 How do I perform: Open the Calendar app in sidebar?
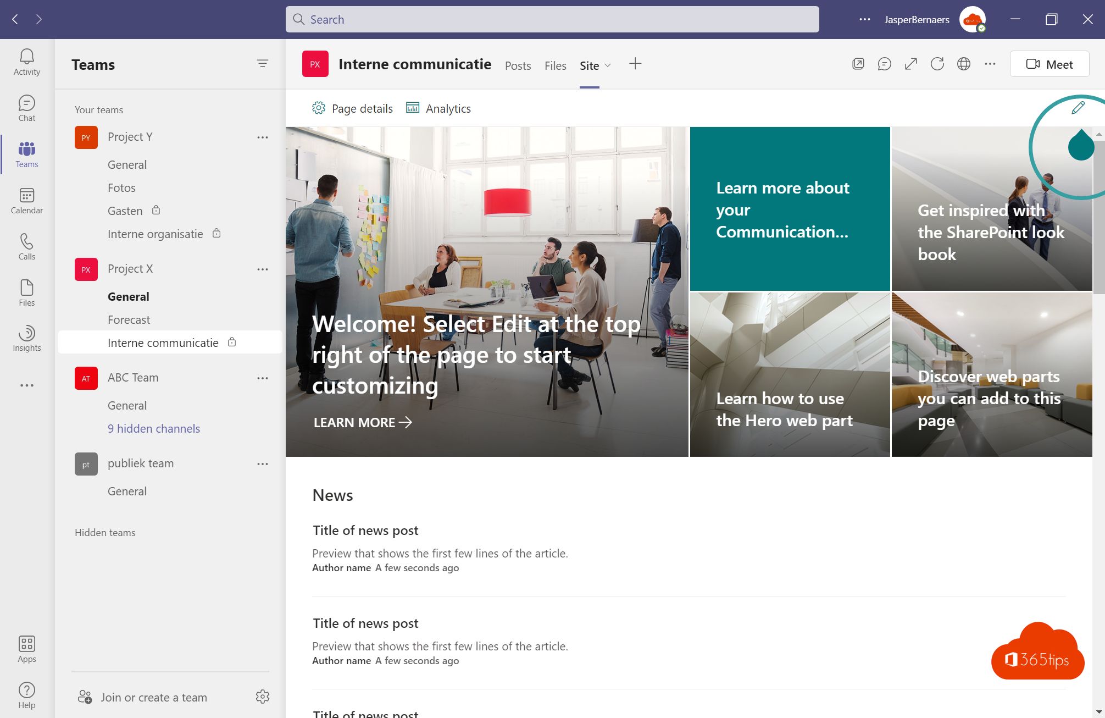click(26, 201)
